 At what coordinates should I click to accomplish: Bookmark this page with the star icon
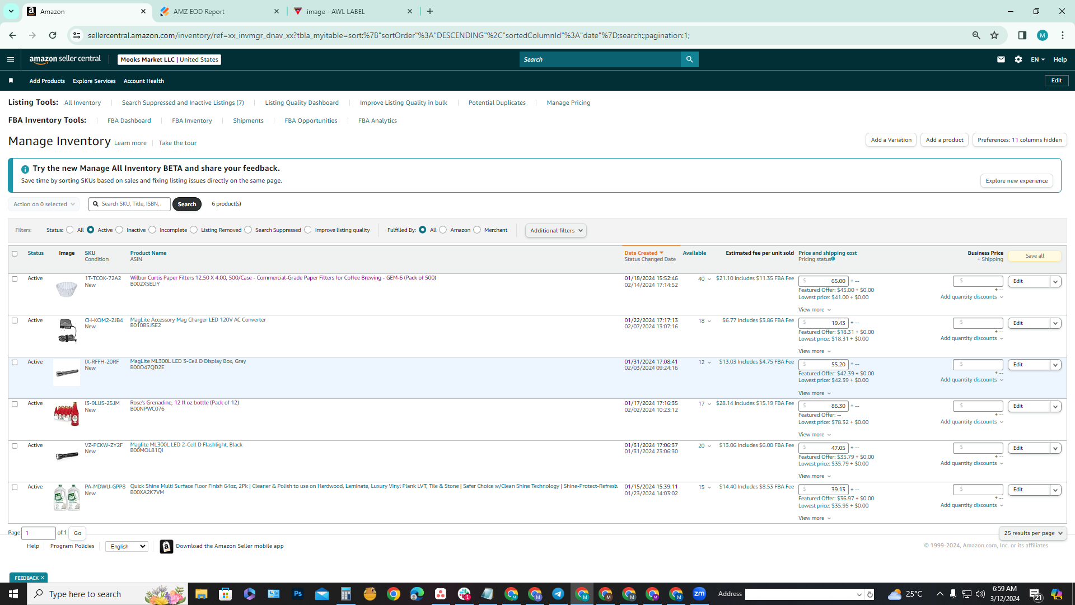coord(994,35)
